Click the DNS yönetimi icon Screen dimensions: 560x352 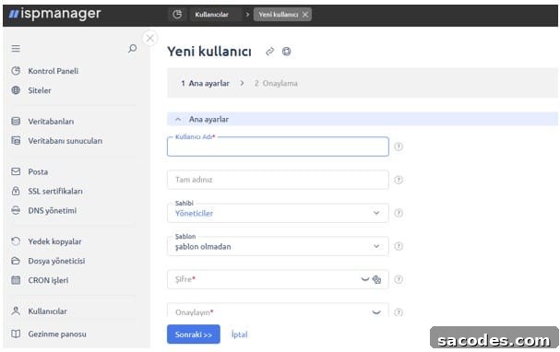16,210
